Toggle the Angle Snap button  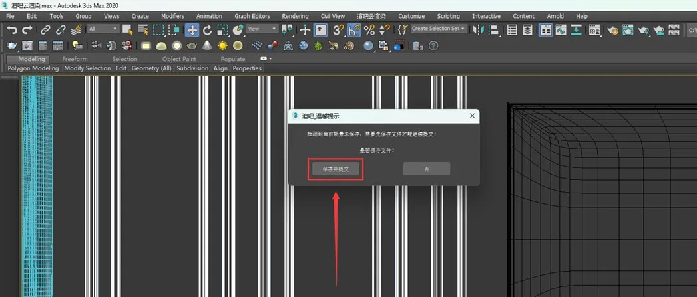(354, 30)
